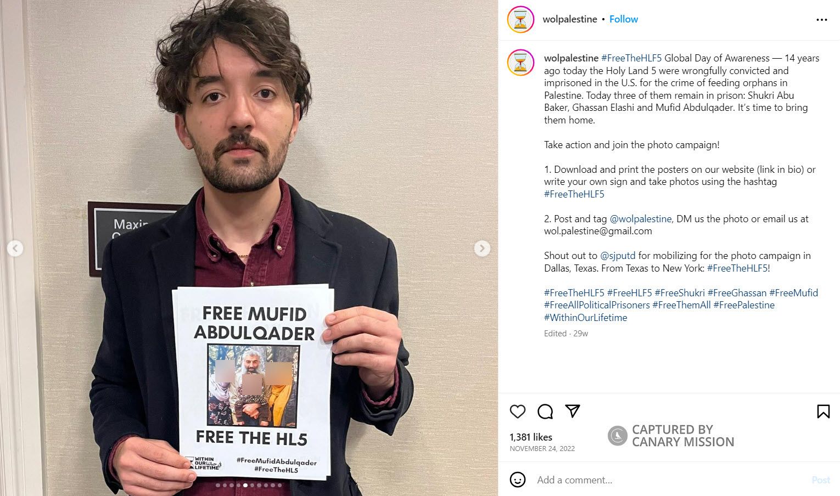Go to next photo with right arrow

click(x=482, y=249)
